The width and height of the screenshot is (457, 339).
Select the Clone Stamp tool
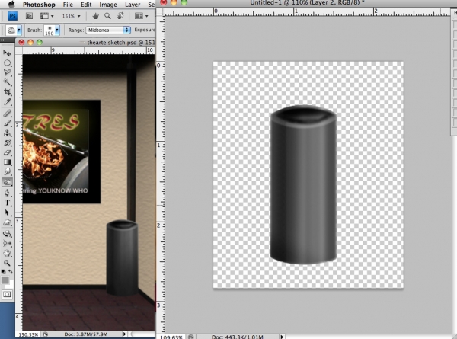(x=7, y=133)
